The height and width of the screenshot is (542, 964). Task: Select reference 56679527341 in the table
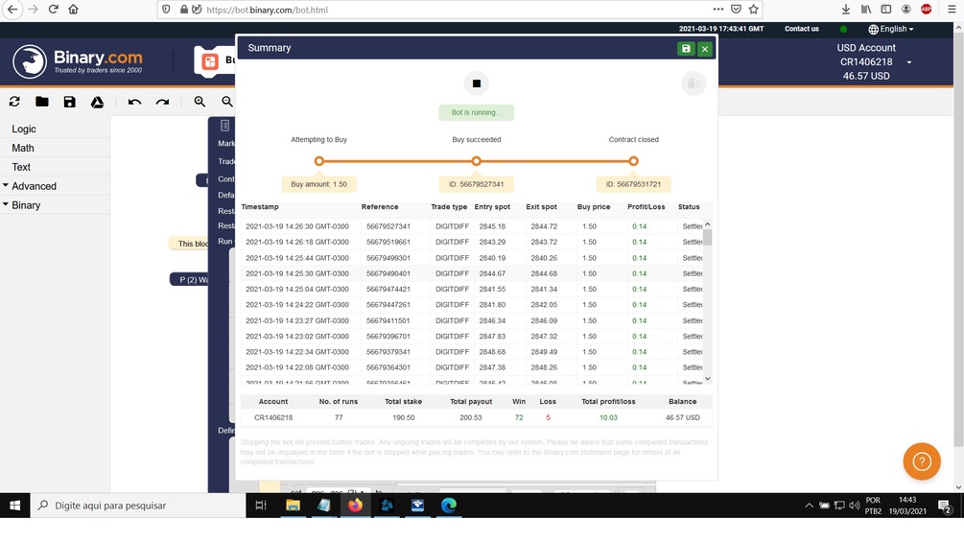coord(388,226)
